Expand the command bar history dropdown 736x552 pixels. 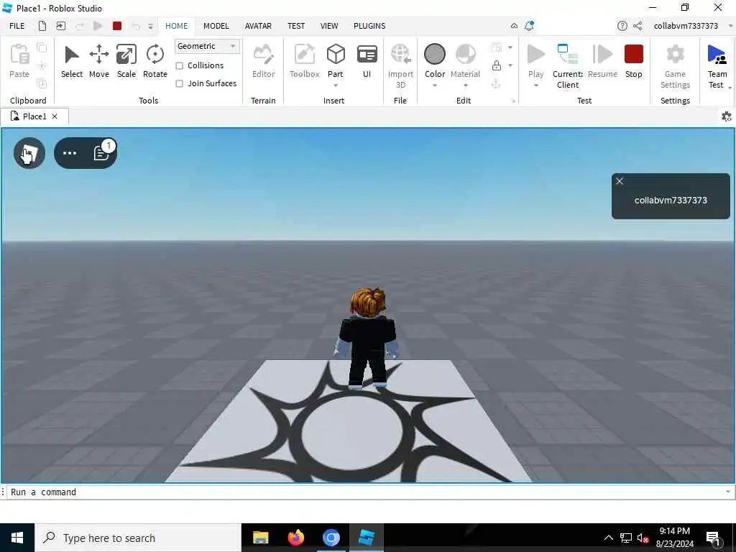point(728,492)
